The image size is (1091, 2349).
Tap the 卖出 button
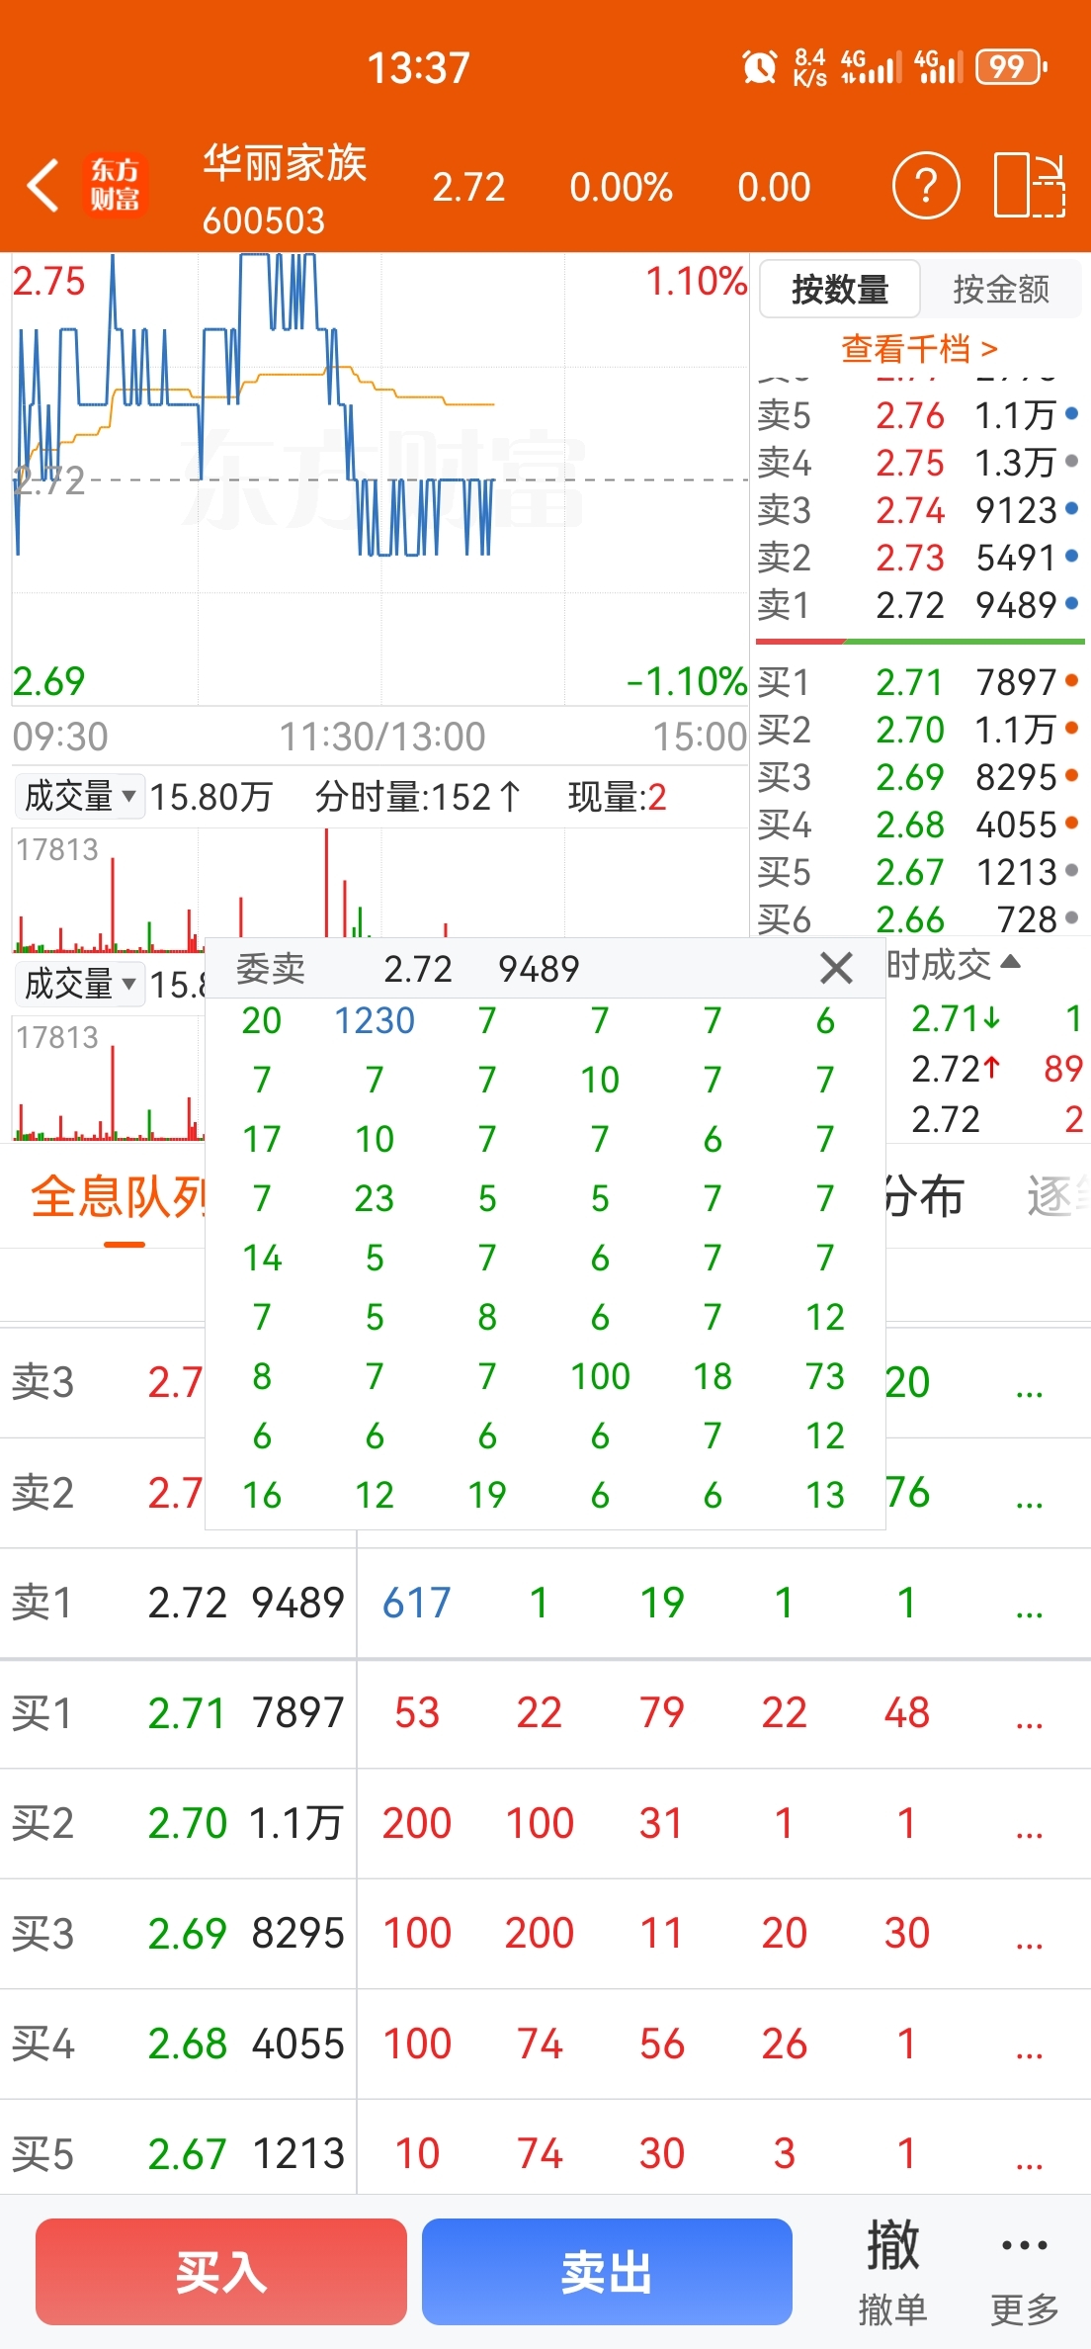click(607, 2271)
